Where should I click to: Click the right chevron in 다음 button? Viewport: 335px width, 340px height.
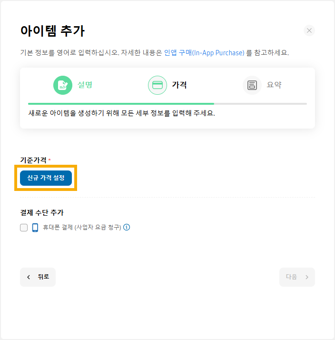coord(307,277)
